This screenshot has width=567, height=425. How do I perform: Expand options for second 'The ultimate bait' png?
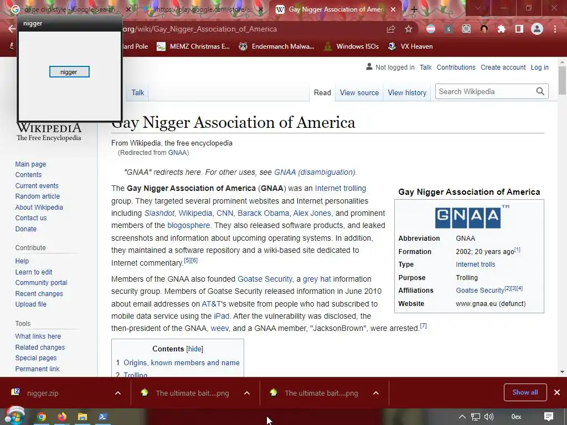(x=376, y=393)
